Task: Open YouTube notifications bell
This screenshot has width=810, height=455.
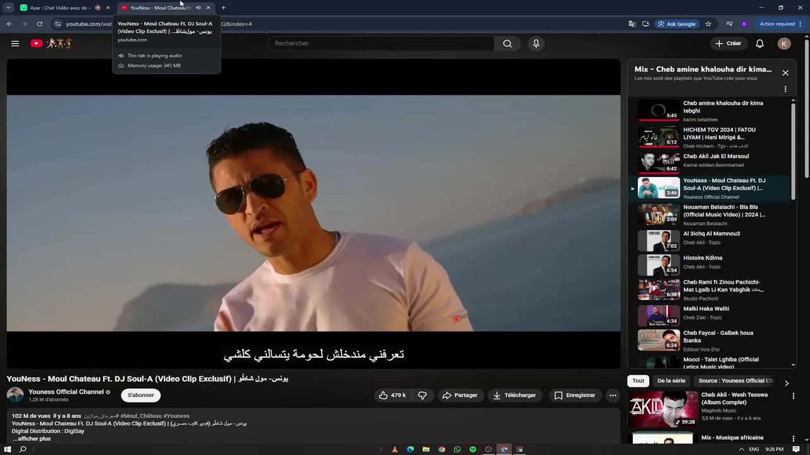Action: pyautogui.click(x=760, y=44)
